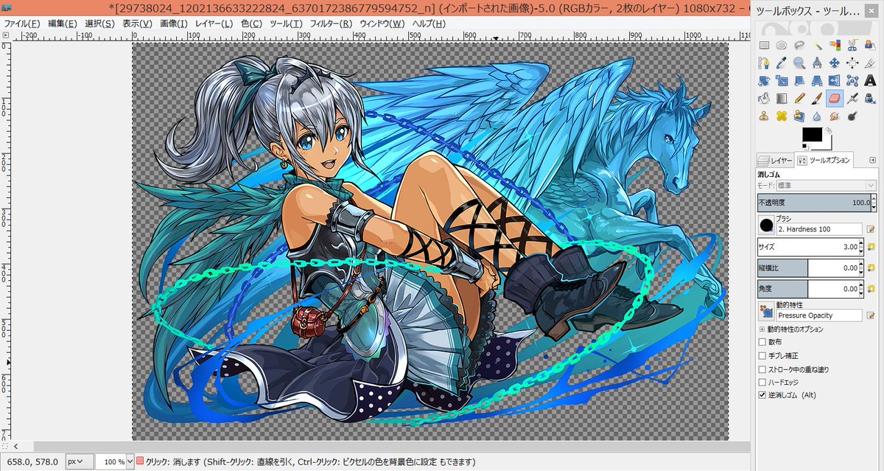This screenshot has height=471, width=884.
Task: Select the Measure compass tool
Action: pos(817,63)
